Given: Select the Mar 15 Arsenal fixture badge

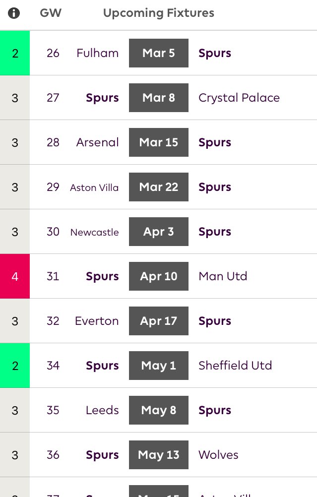Looking at the screenshot, I should coord(159,142).
